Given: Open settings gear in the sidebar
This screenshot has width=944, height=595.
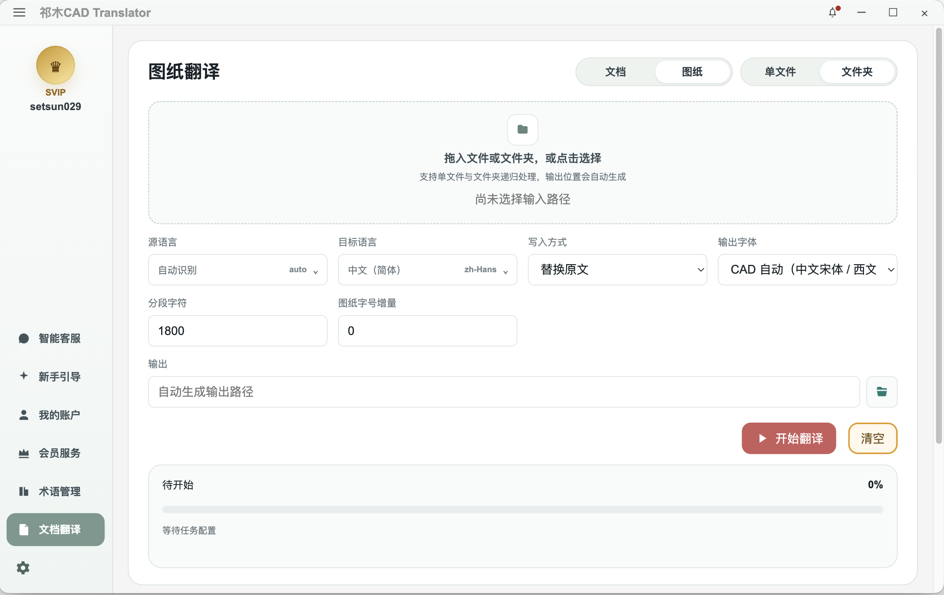Looking at the screenshot, I should (x=23, y=568).
